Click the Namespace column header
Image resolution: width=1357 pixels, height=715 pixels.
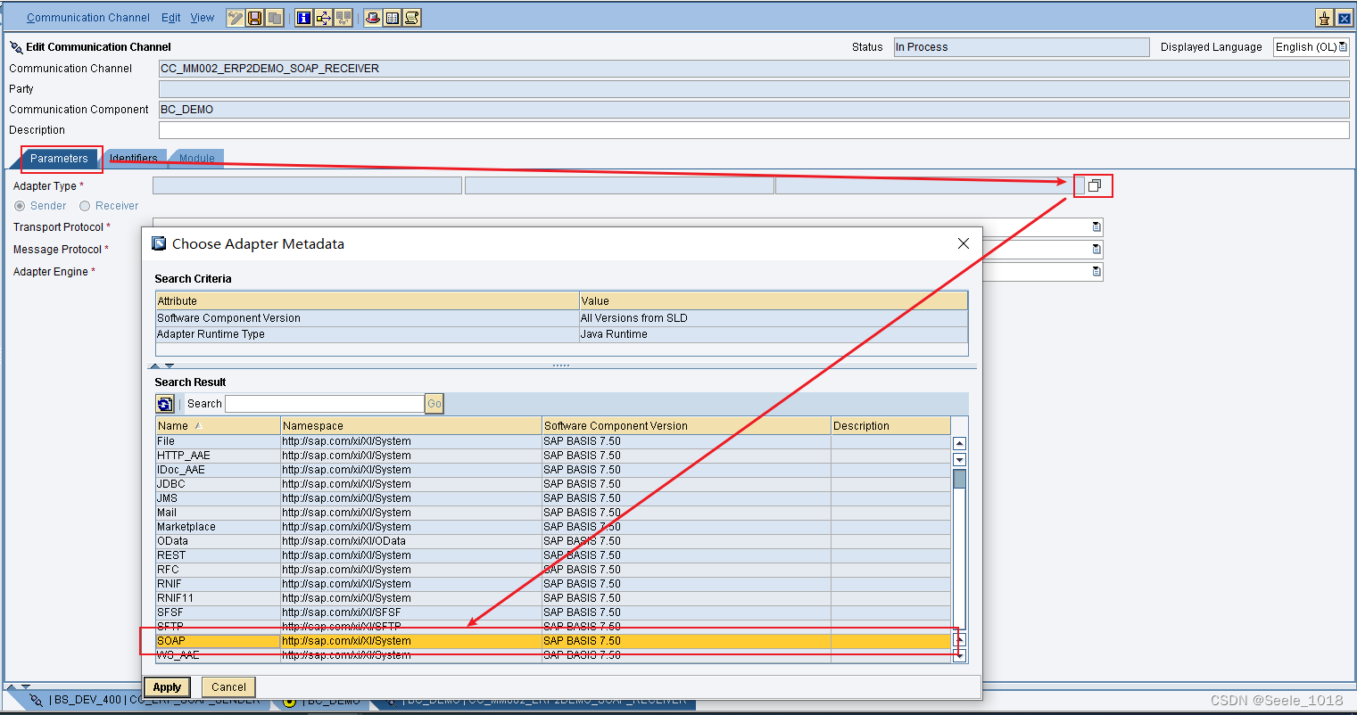pyautogui.click(x=411, y=426)
